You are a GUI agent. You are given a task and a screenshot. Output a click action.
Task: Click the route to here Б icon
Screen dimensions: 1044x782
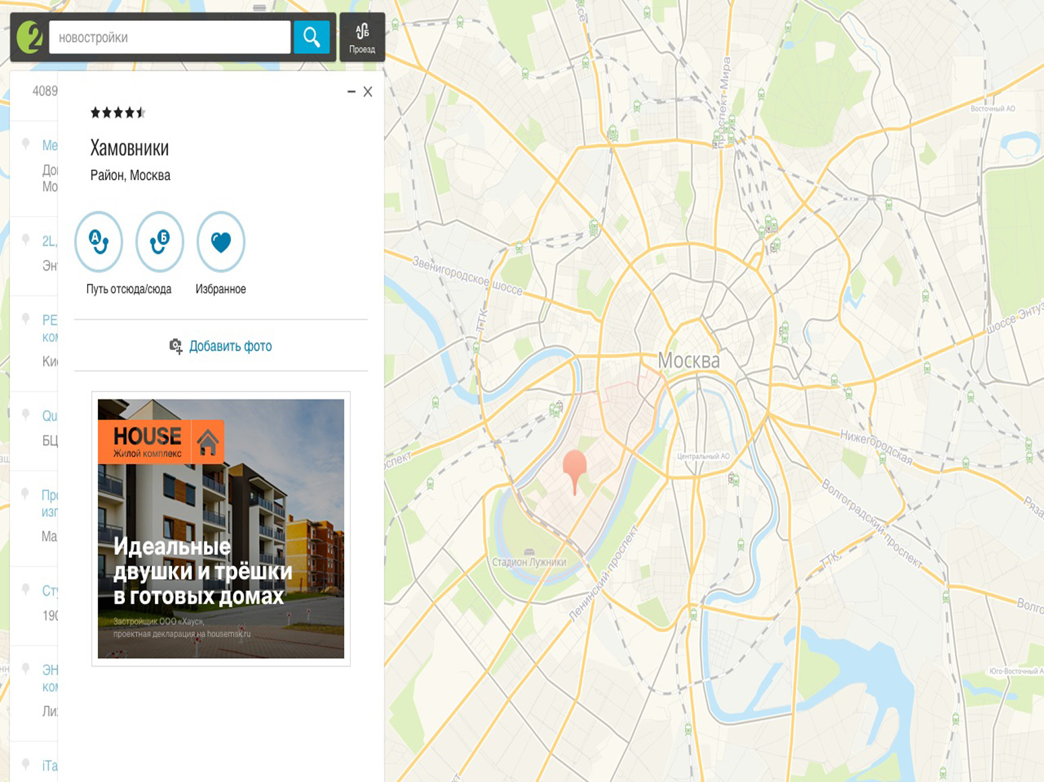pos(160,242)
